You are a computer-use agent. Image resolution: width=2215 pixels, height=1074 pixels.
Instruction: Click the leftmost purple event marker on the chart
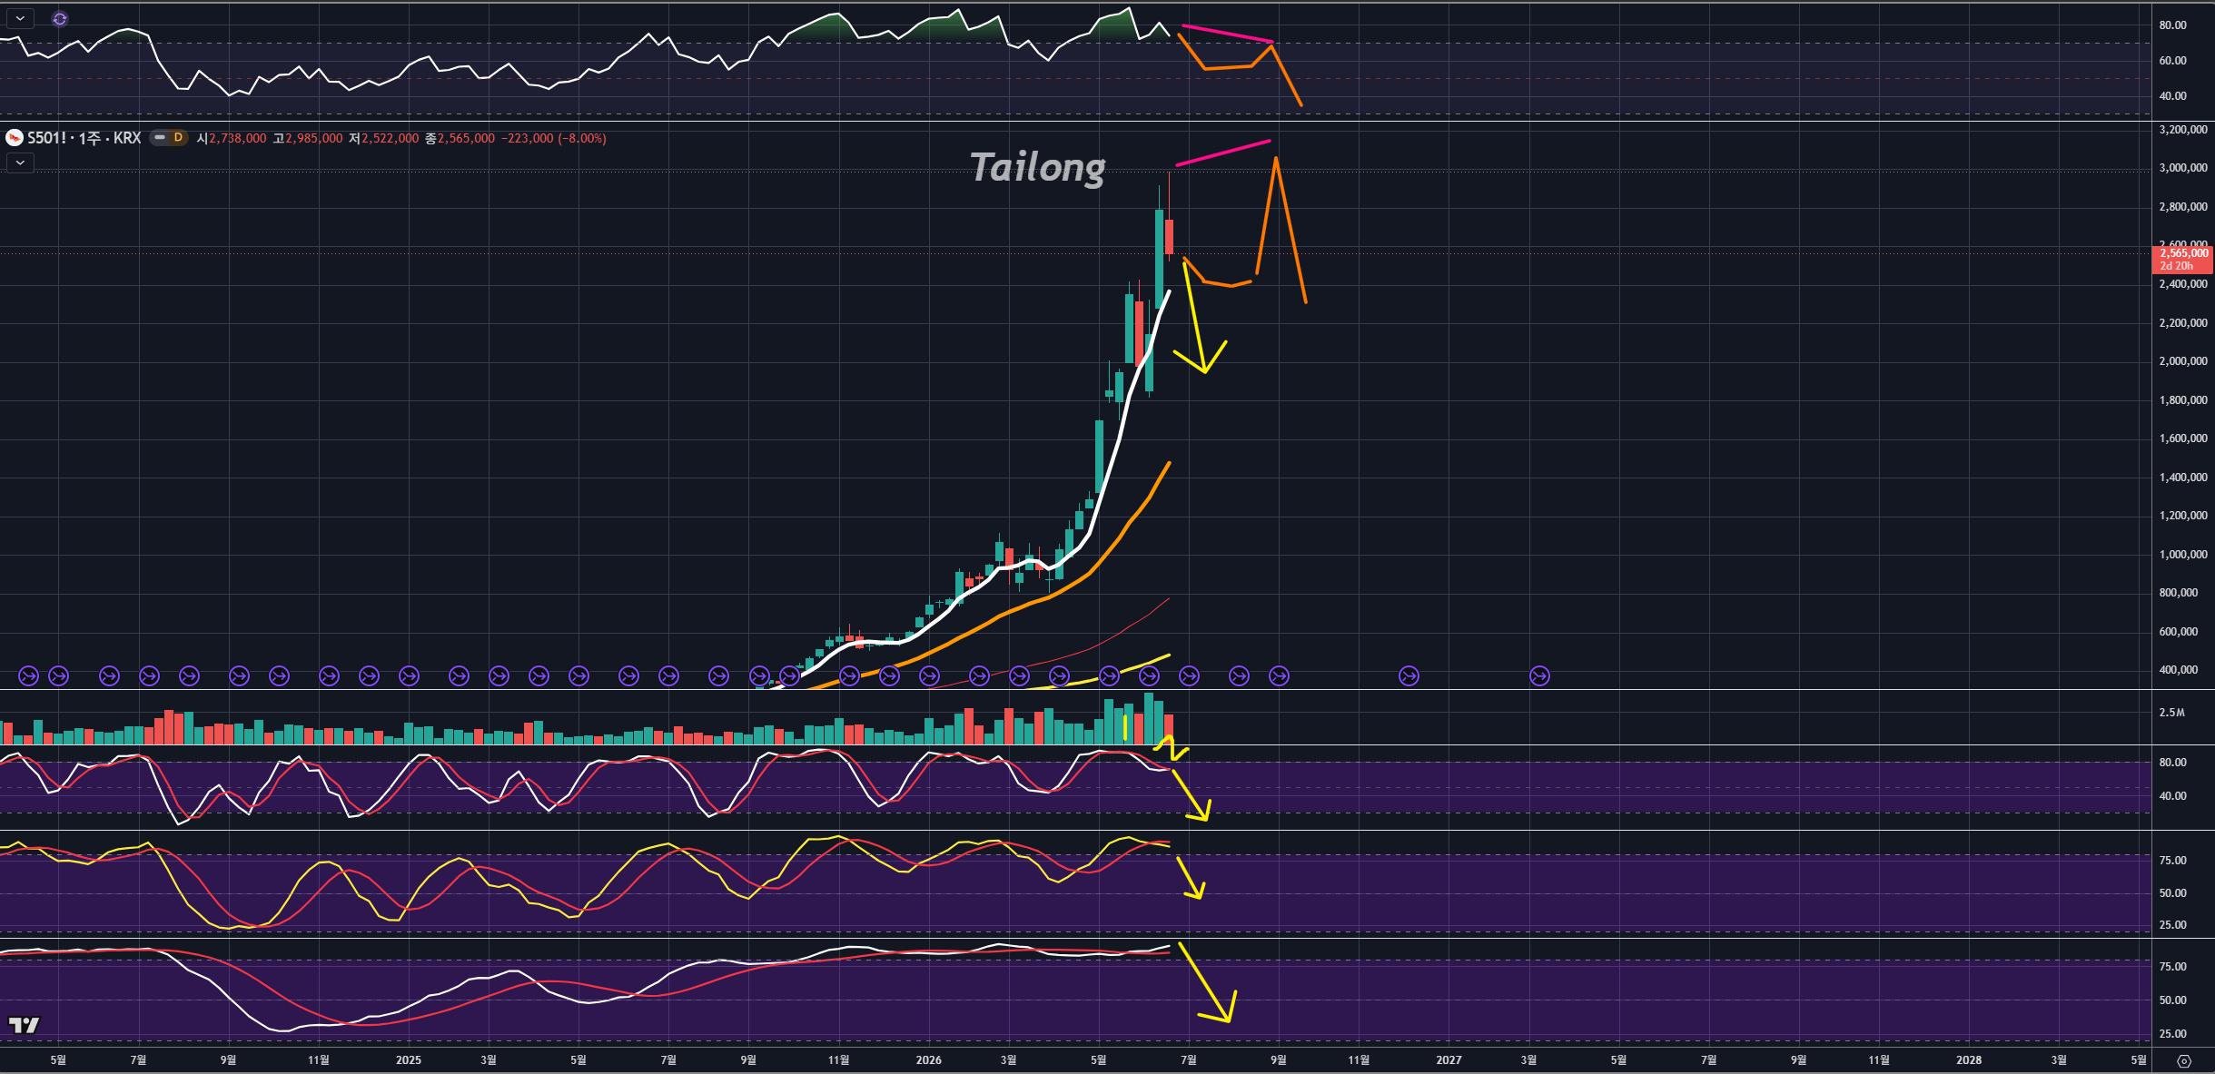point(29,675)
